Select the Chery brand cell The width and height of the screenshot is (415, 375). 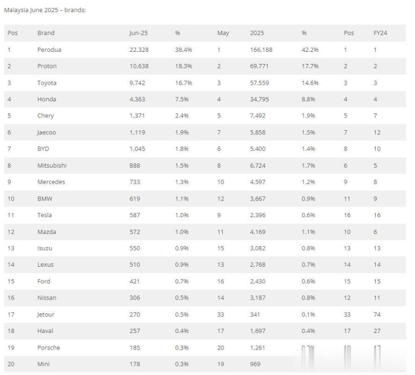point(46,116)
